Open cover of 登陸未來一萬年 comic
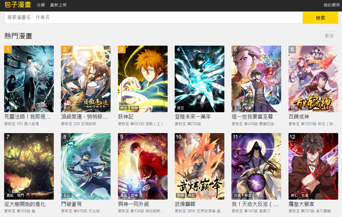The width and height of the screenshot is (342, 217). [200, 79]
